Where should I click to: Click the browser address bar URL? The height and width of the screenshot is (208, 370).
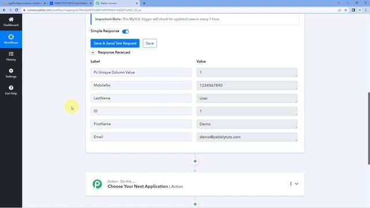click(84, 10)
